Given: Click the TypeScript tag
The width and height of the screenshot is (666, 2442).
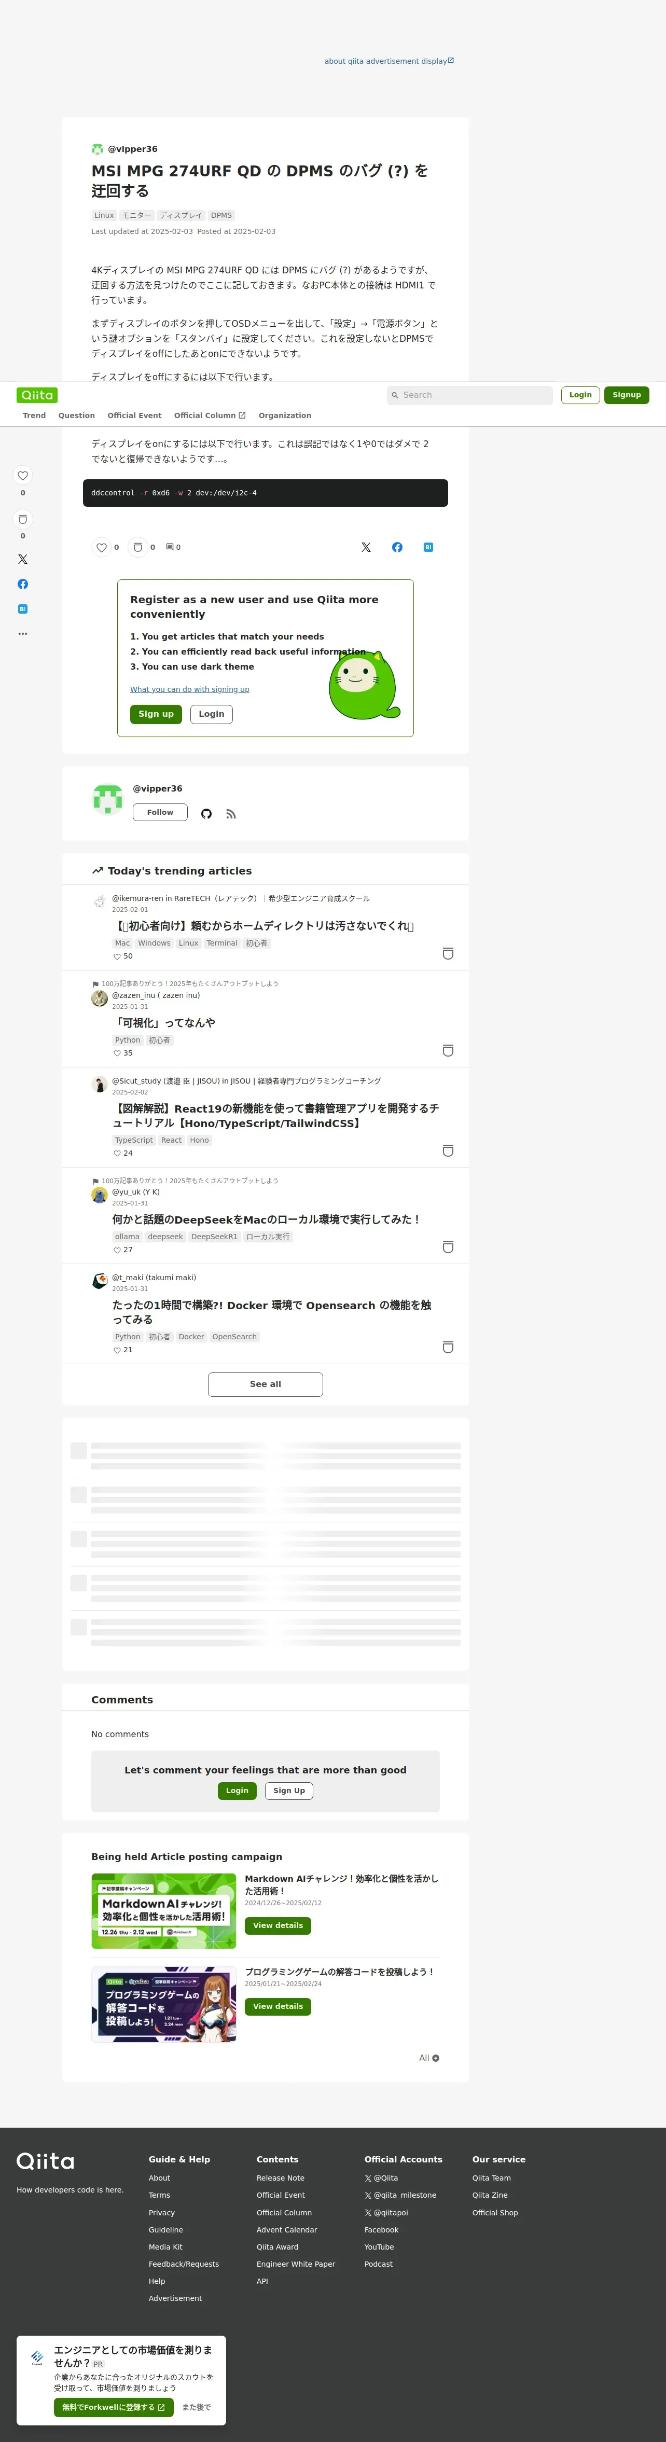Looking at the screenshot, I should coord(134,1141).
